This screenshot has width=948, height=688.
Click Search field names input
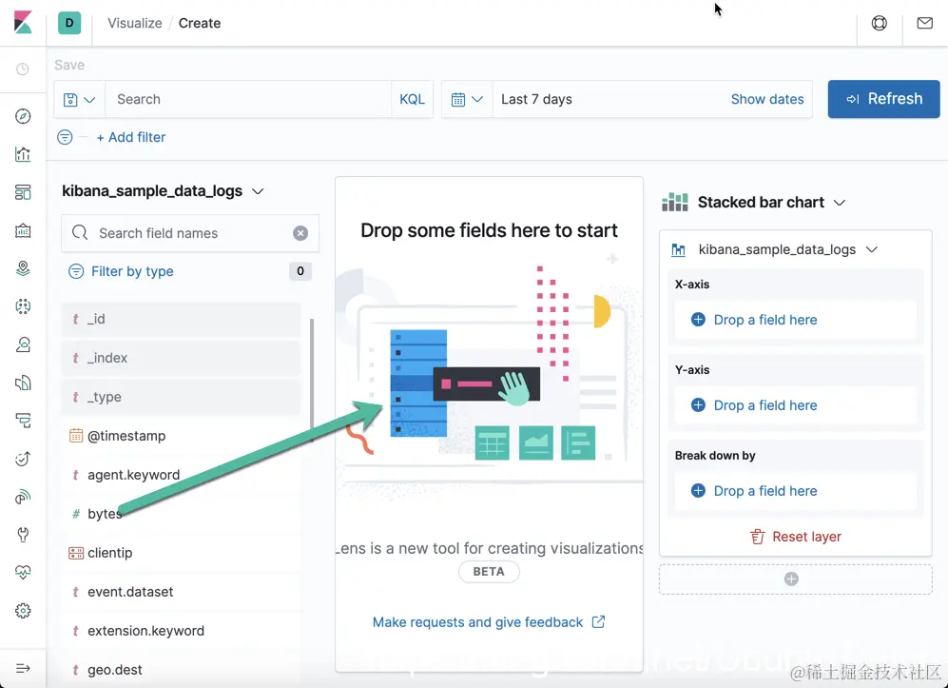pyautogui.click(x=192, y=233)
